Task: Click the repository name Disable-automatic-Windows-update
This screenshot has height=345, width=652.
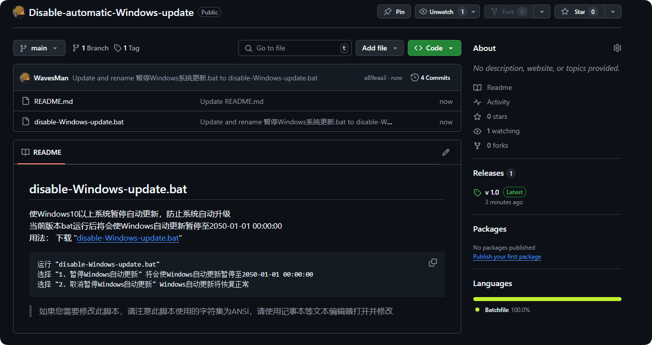Action: click(x=111, y=12)
